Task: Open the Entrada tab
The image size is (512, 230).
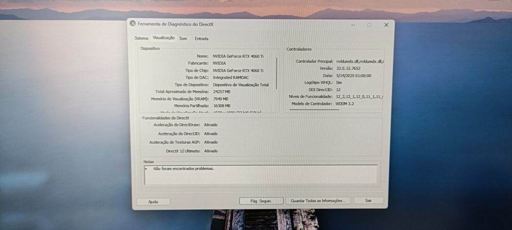Action: [x=201, y=38]
